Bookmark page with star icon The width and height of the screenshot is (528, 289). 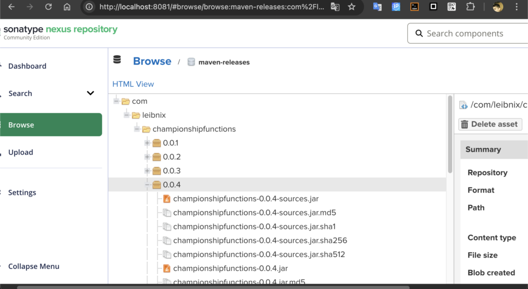[x=352, y=7]
